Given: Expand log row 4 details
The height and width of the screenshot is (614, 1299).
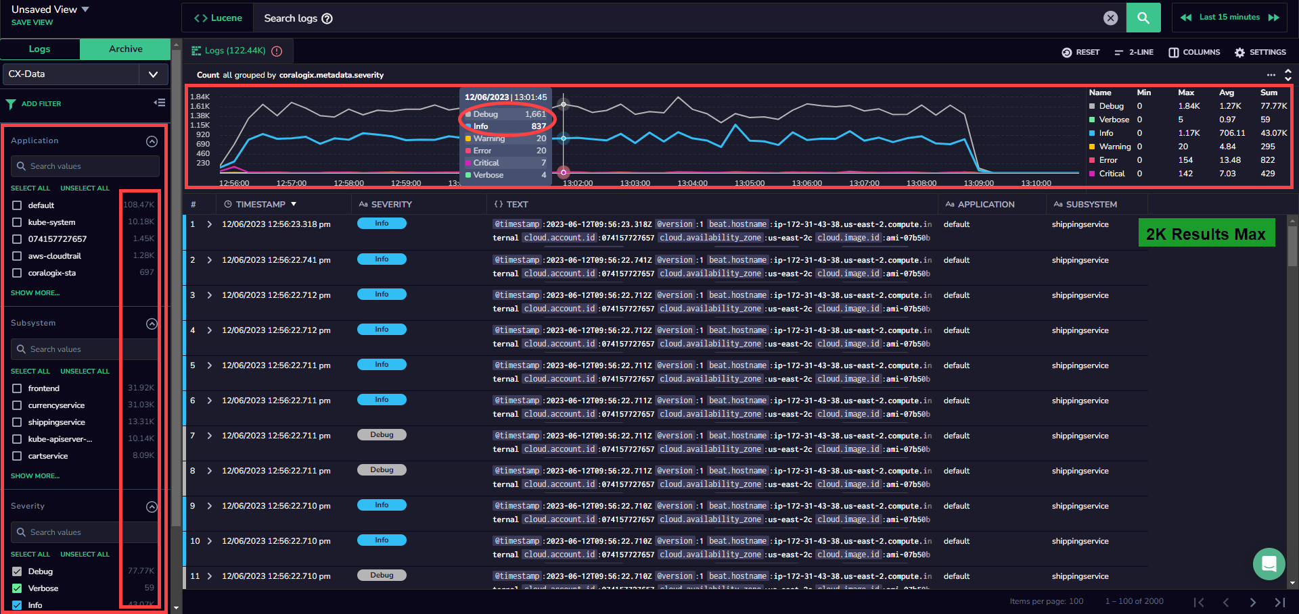Looking at the screenshot, I should pyautogui.click(x=210, y=330).
